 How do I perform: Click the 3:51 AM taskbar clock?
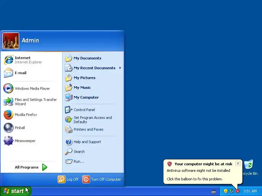[x=250, y=191]
